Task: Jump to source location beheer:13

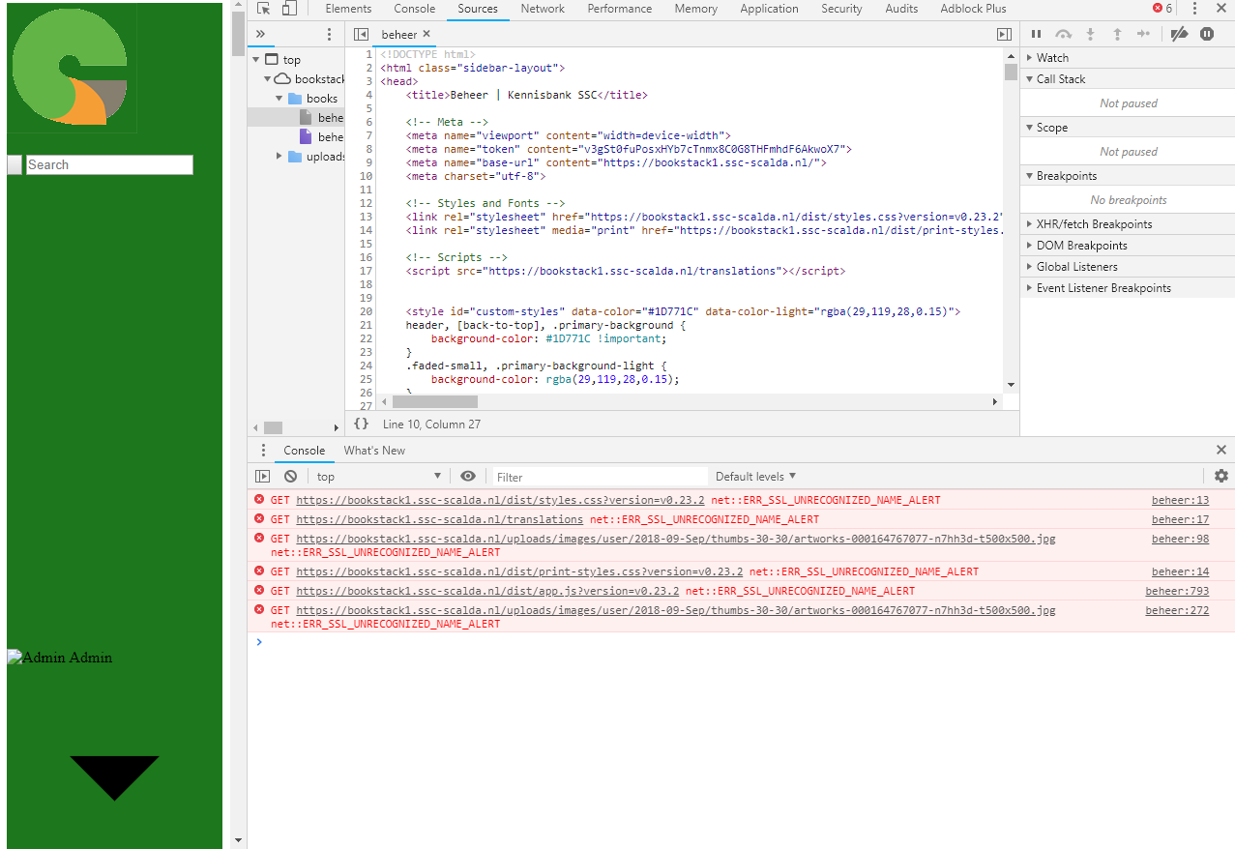Action: (1180, 501)
